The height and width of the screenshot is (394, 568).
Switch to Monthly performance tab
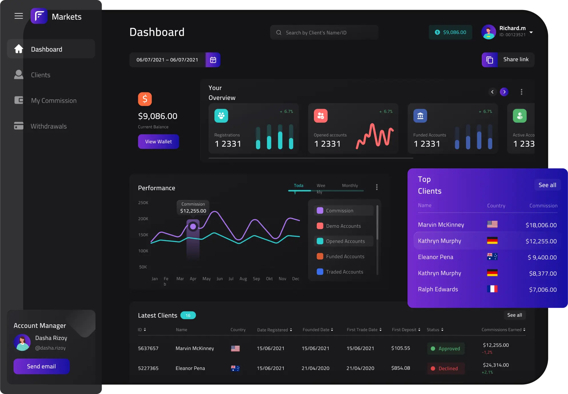350,186
